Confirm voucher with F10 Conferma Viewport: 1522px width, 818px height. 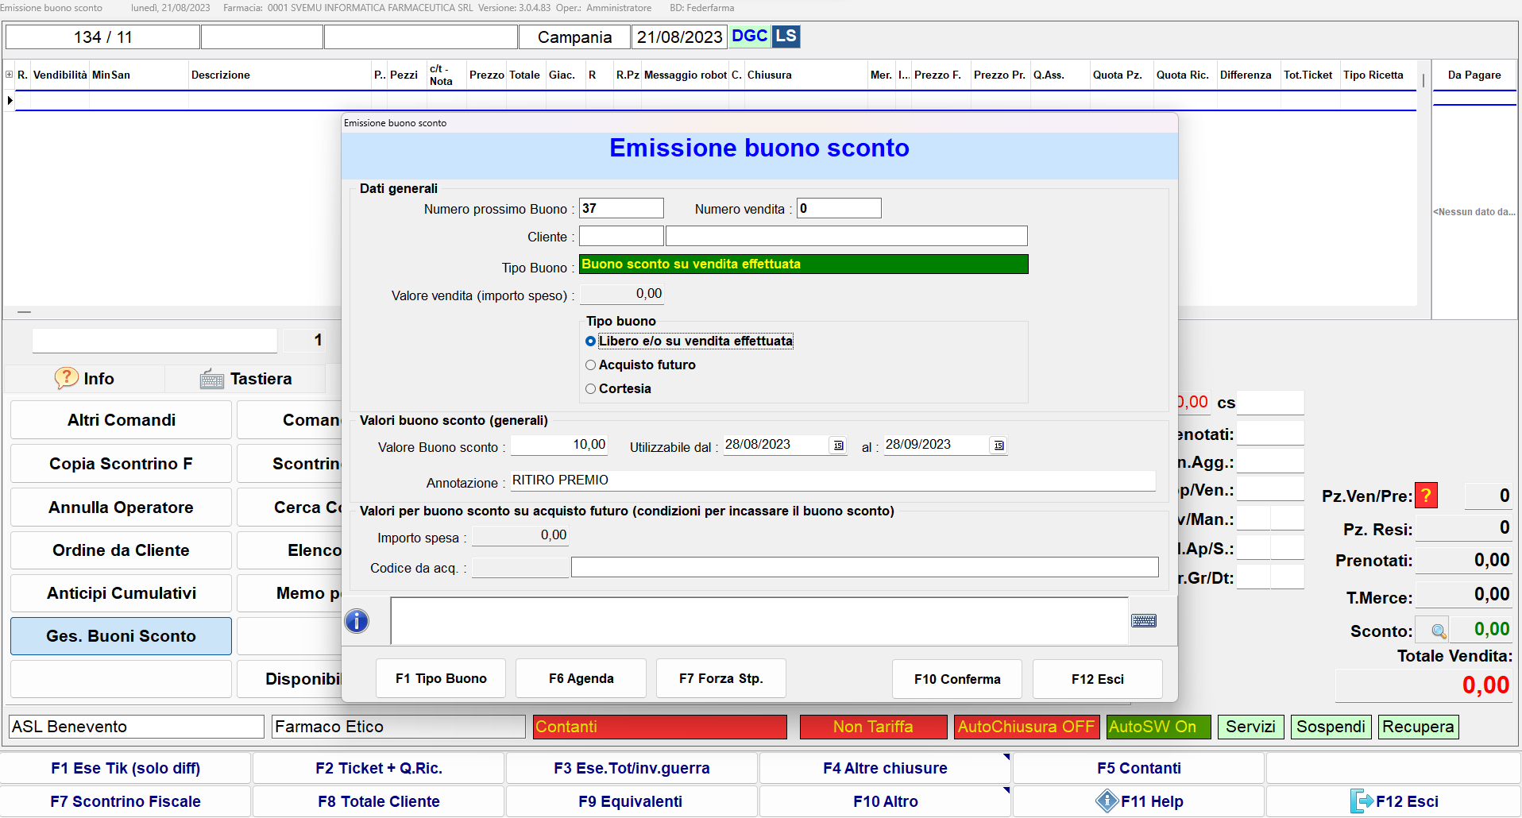(956, 679)
